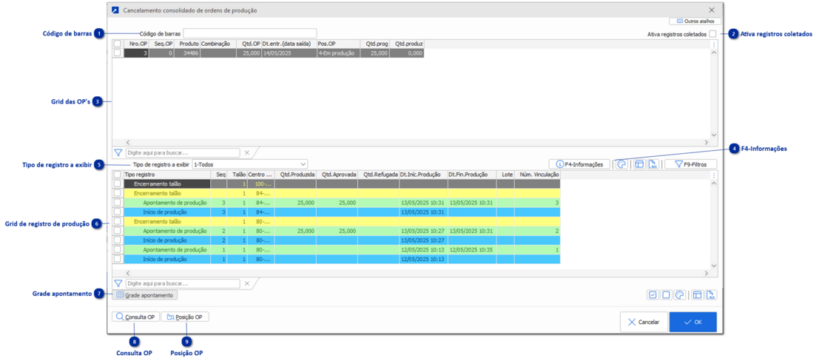
Task: Check the row checkbox for OP number 3
Action: [x=118, y=53]
